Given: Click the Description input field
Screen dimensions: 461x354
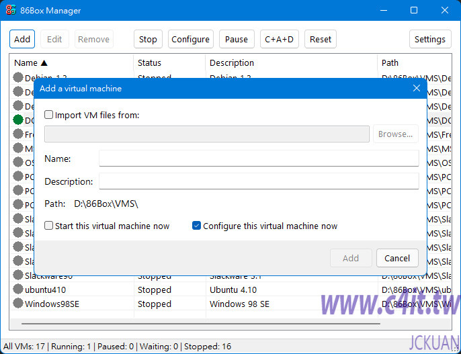Looking at the screenshot, I should [x=259, y=181].
